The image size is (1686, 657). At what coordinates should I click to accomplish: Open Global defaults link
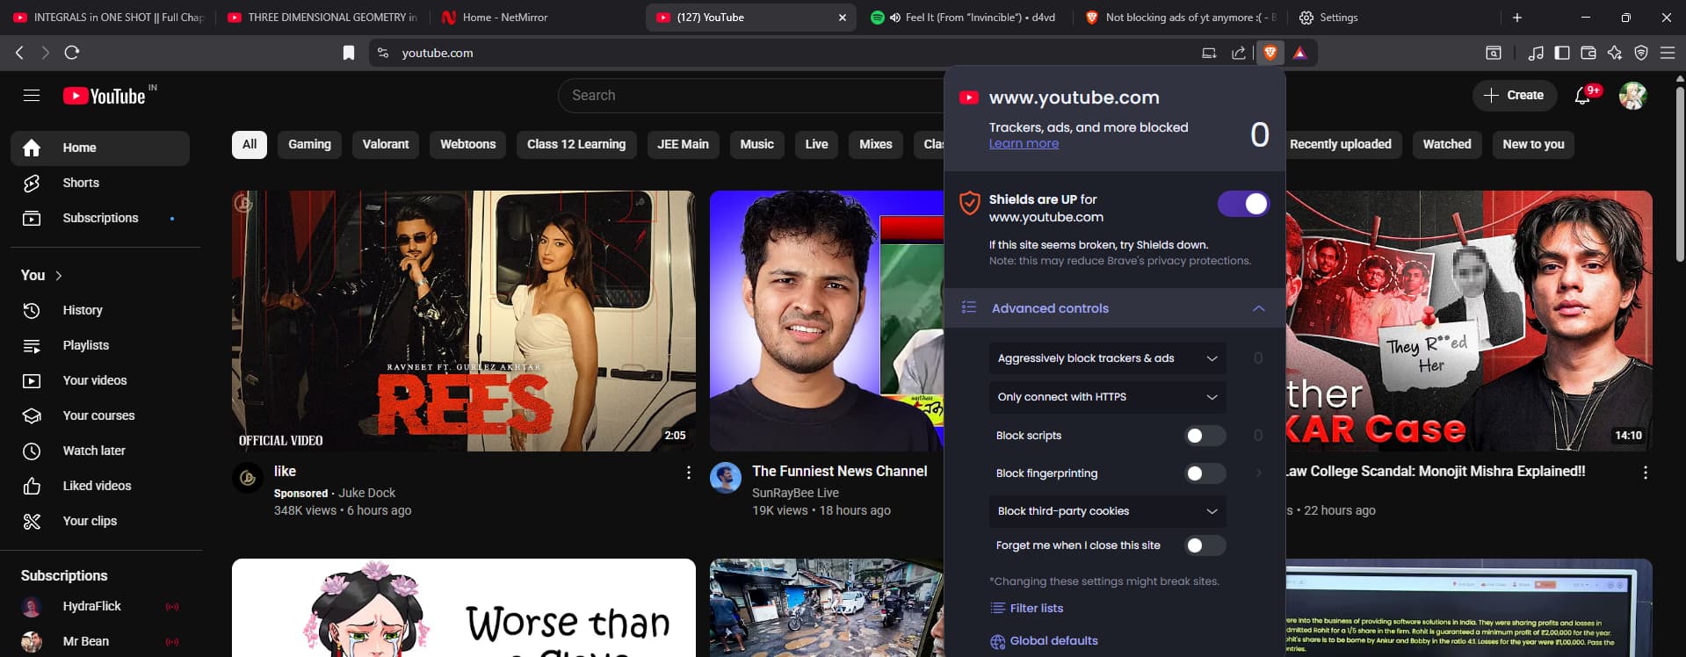pos(1045,641)
